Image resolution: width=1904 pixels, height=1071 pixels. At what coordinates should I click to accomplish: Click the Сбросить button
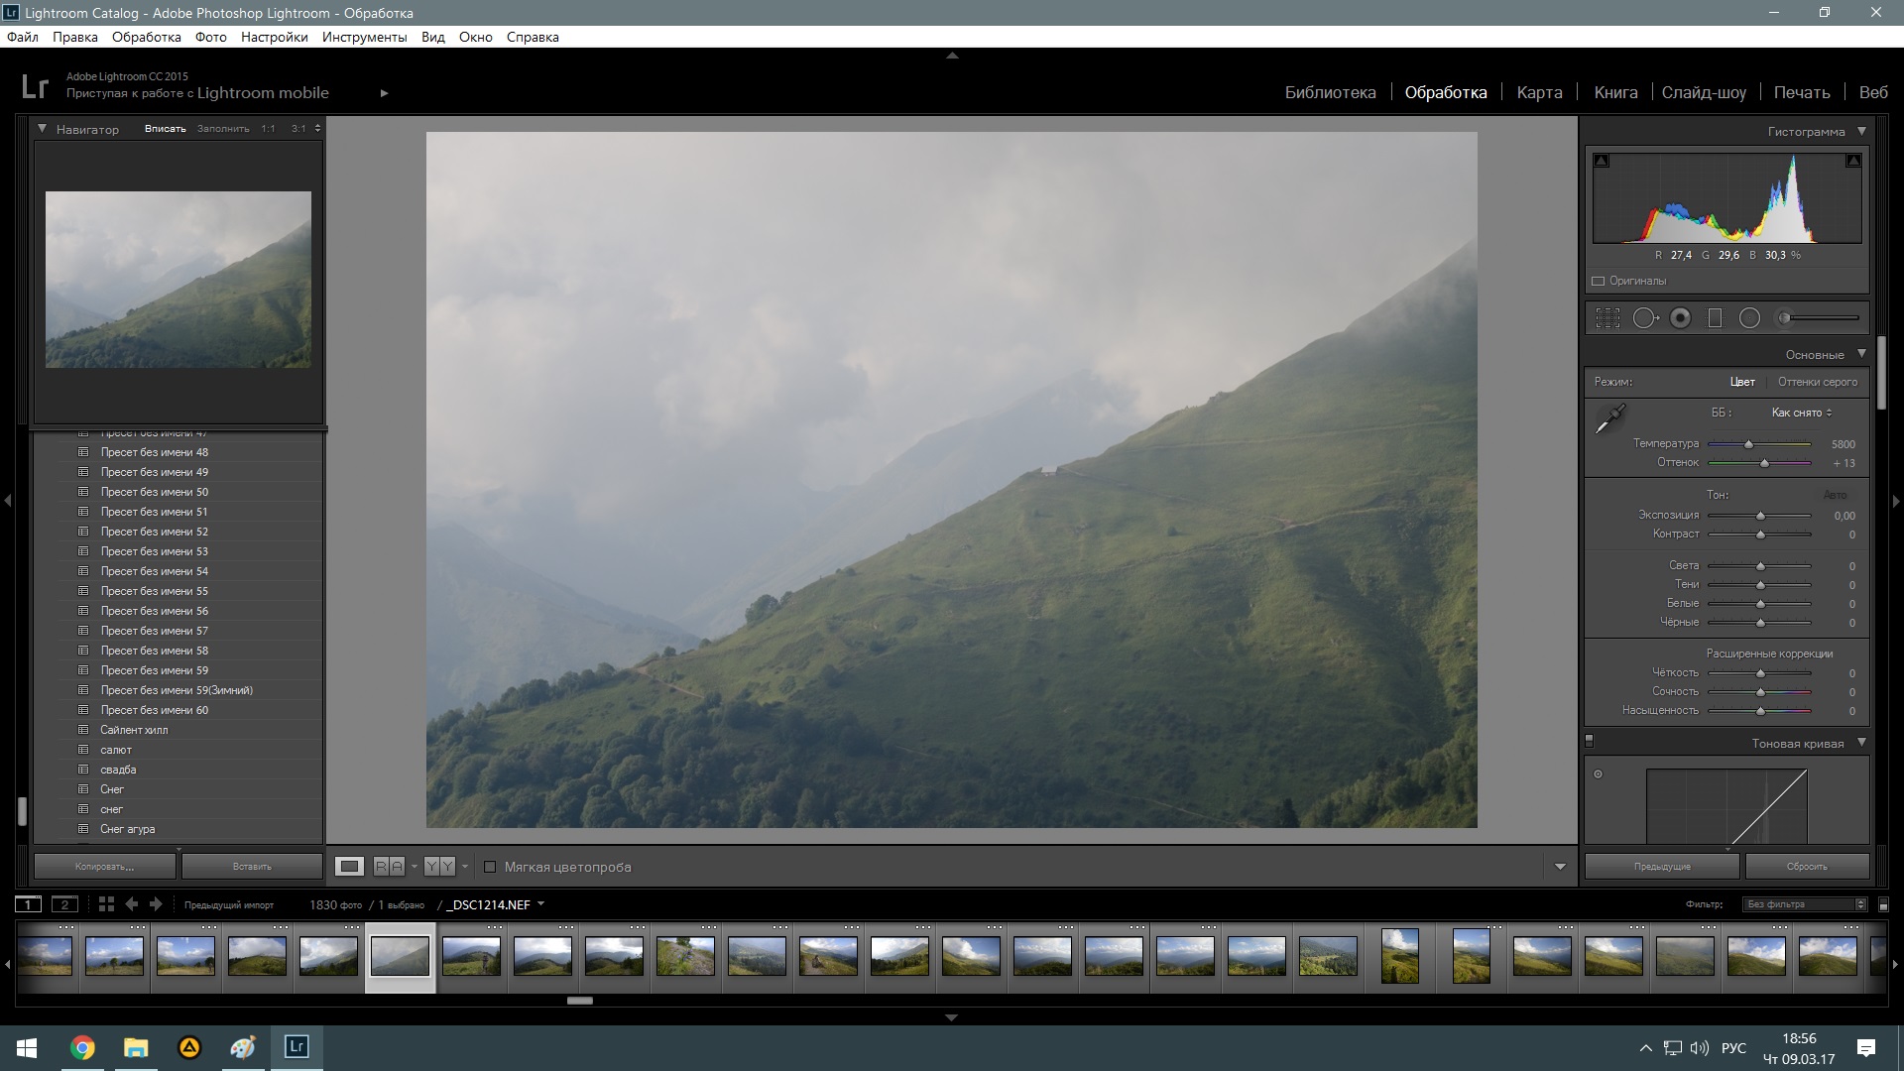(x=1807, y=867)
